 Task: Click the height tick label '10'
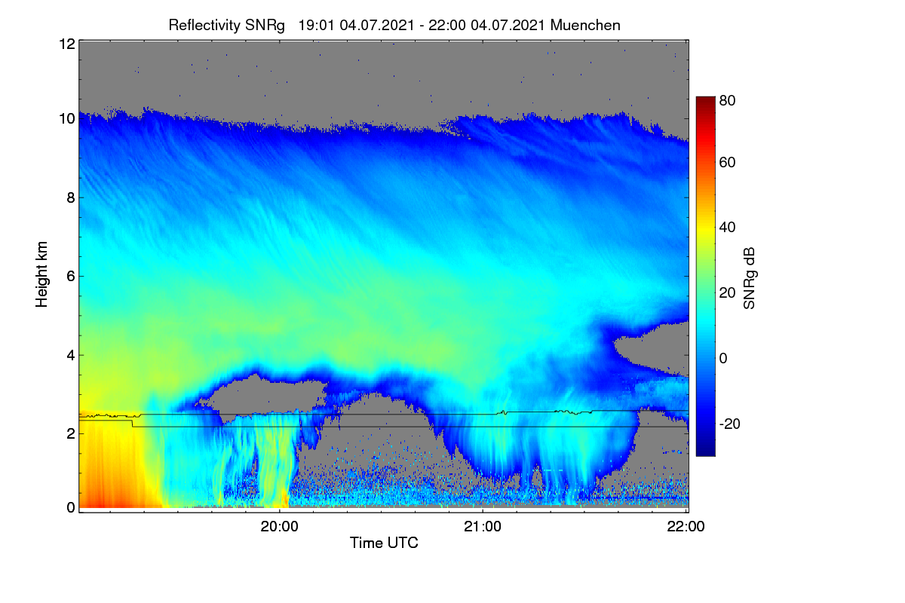pyautogui.click(x=66, y=118)
